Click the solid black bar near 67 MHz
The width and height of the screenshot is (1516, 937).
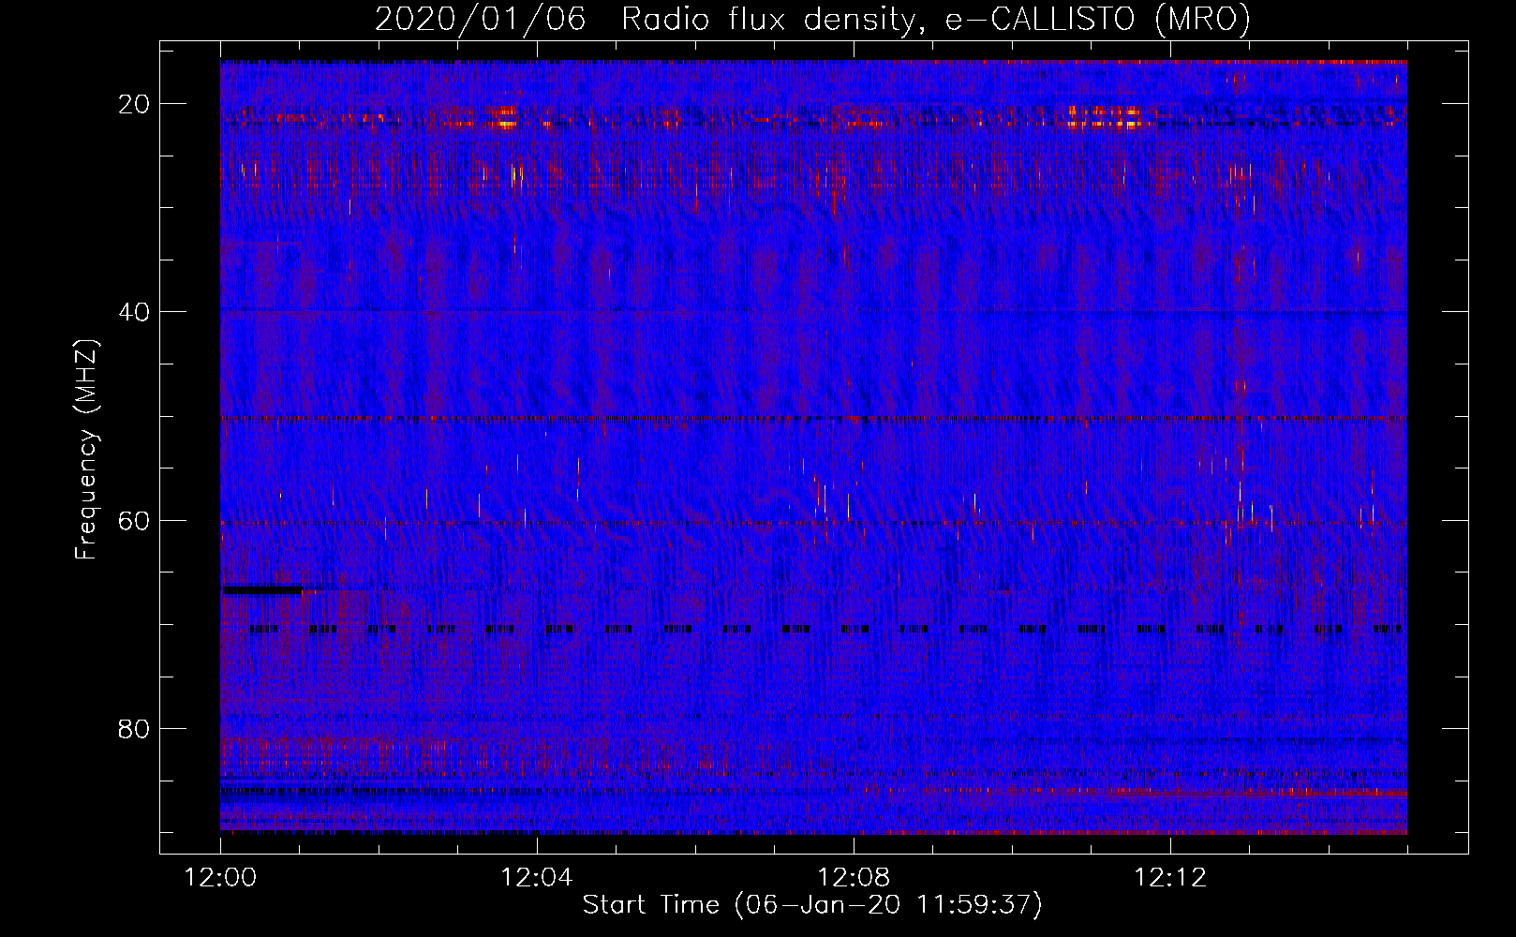(x=263, y=590)
